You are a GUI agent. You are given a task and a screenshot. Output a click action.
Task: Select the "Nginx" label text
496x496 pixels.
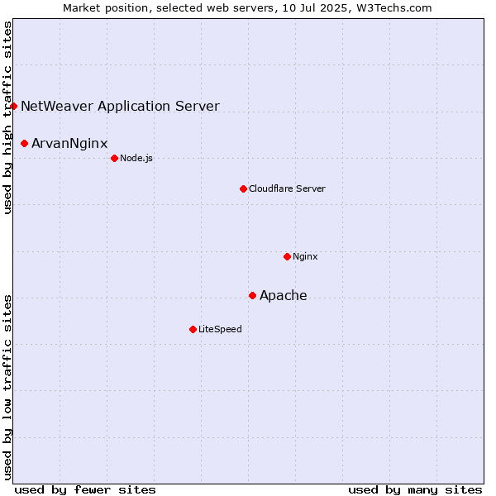pyautogui.click(x=305, y=256)
